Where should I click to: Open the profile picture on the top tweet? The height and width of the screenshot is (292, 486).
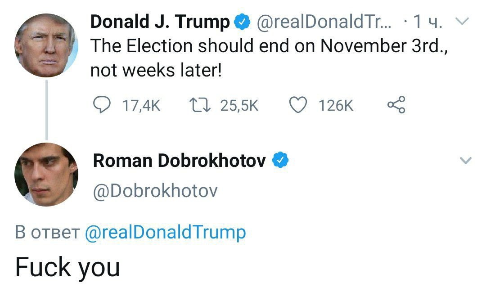(x=46, y=45)
